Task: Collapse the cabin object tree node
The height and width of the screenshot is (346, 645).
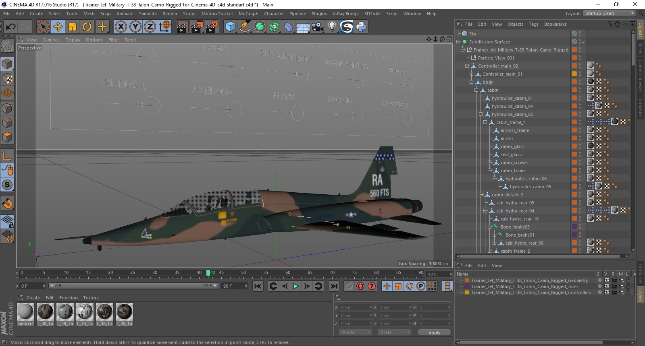Action: pos(476,90)
